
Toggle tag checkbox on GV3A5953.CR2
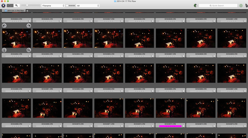(60, 56)
